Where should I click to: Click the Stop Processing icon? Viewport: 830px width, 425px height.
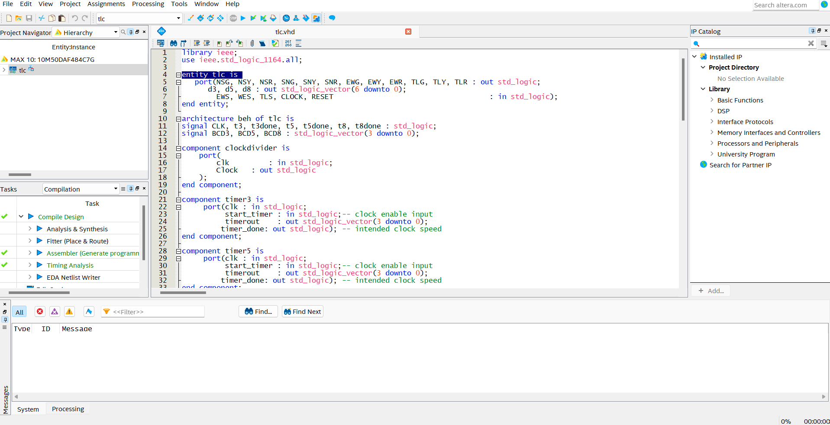point(233,18)
